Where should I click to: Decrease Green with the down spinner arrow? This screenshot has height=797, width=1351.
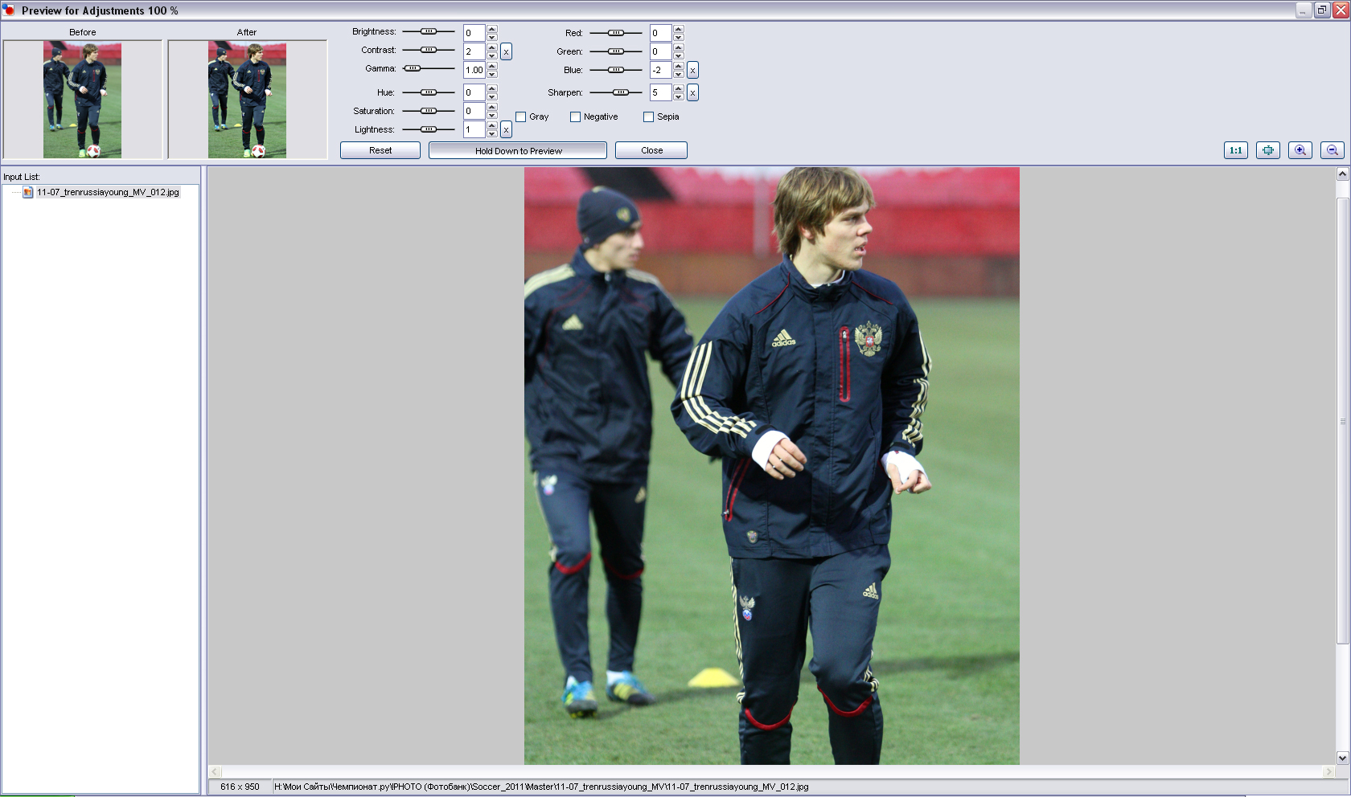[679, 55]
